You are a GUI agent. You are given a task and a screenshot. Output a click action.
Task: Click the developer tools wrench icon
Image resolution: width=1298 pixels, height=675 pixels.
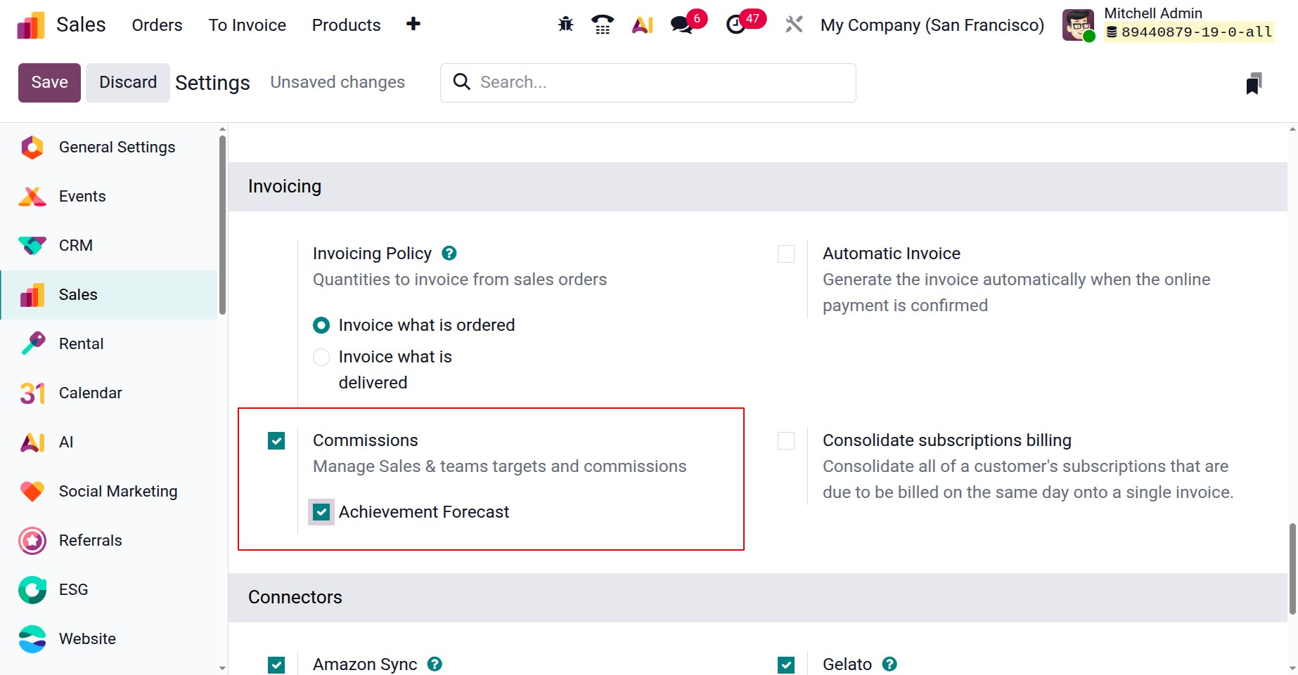tap(793, 24)
